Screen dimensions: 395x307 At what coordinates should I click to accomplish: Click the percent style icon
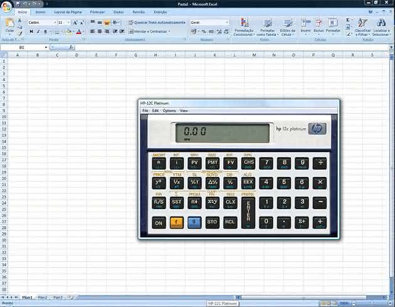[x=204, y=31]
